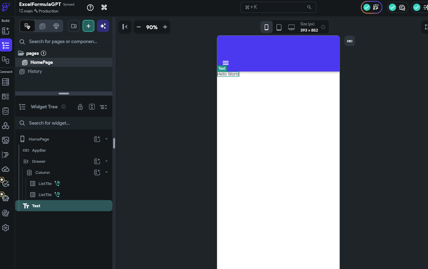
Task: Open the History page item
Action: (x=35, y=72)
